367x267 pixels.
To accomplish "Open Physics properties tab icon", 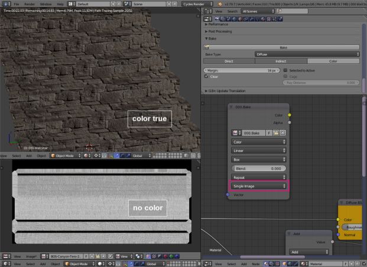I will (x=280, y=19).
